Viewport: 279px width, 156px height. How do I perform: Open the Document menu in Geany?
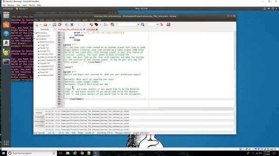coord(66,20)
